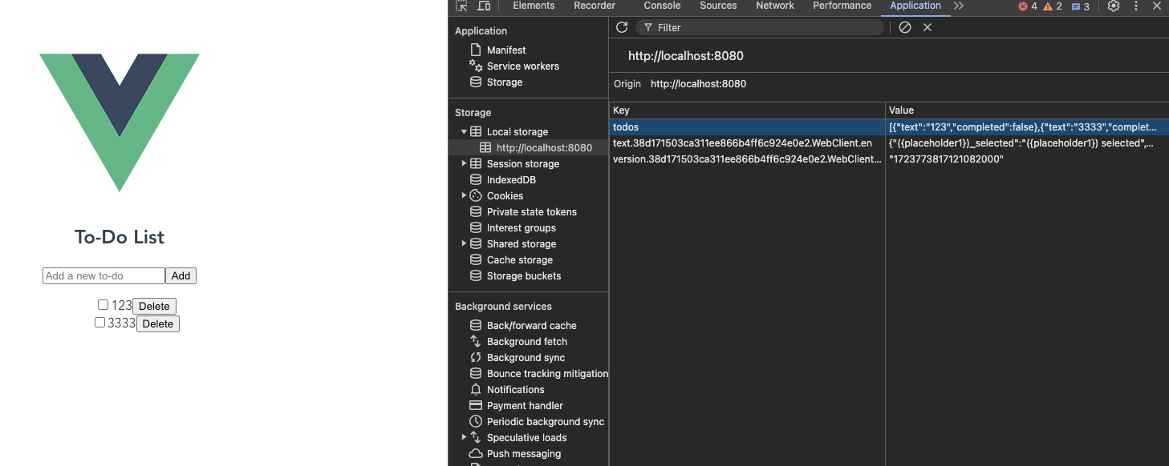Screen dimensions: 1169x466
Task: Expand the Session storage arrow
Action: click(464, 163)
